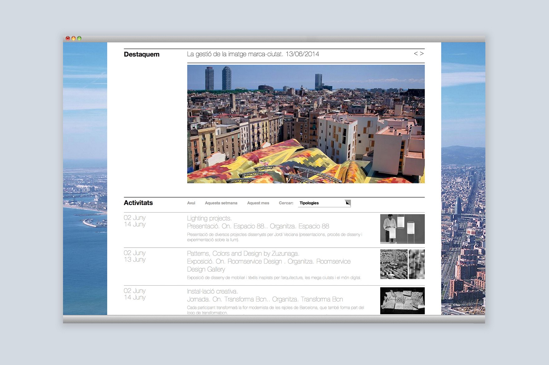Open the Tipologies dropdown arrow
The width and height of the screenshot is (549, 365).
coord(348,203)
